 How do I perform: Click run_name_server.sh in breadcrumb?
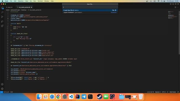(35, 10)
